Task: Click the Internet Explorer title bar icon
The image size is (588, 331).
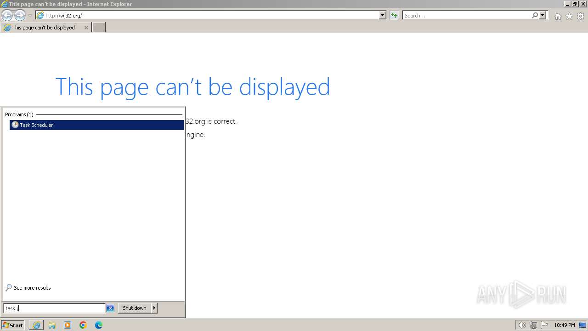Action: pyautogui.click(x=5, y=4)
